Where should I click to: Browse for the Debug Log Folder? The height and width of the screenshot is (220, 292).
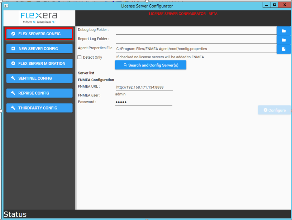click(x=284, y=31)
